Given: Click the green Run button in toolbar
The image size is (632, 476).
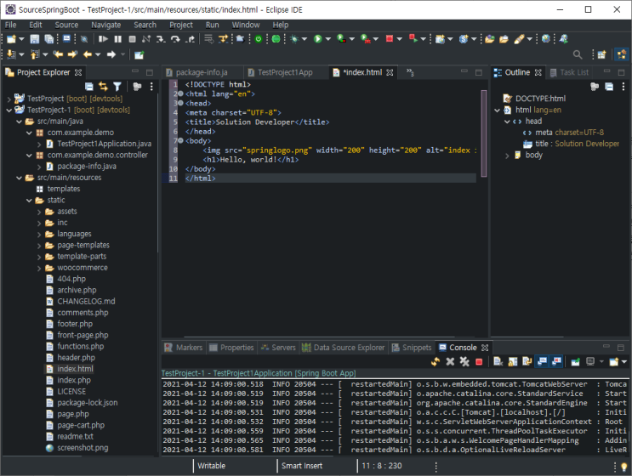Looking at the screenshot, I should click(x=317, y=39).
